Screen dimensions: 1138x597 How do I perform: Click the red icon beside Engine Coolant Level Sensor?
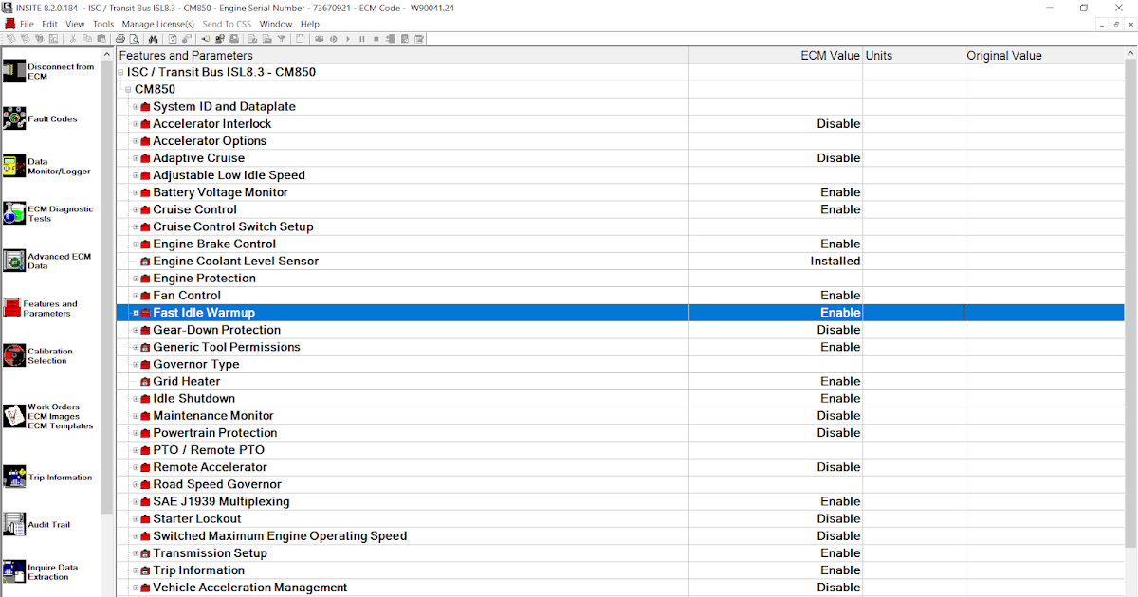(145, 262)
